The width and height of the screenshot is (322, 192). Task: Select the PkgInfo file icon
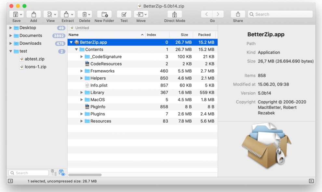click(x=87, y=107)
